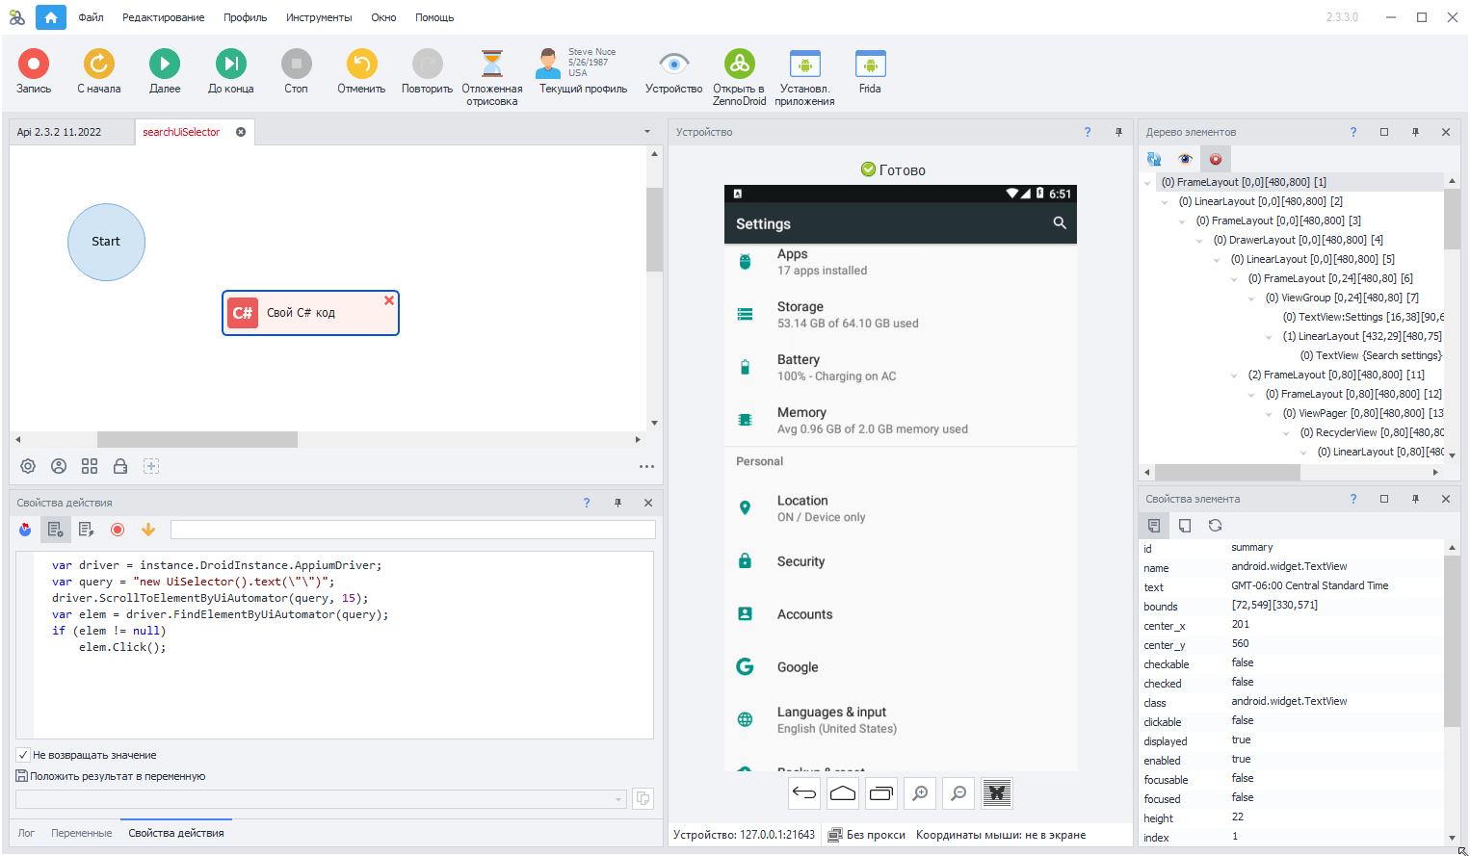Click the dashed-box add icon
This screenshot has height=856, width=1470.
(x=151, y=466)
